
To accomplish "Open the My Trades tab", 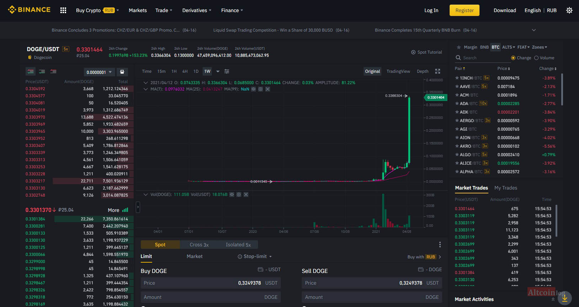I will [x=505, y=188].
